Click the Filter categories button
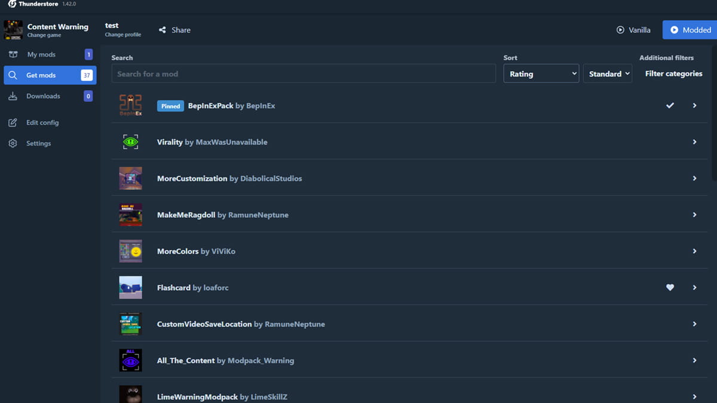717x403 pixels. point(673,73)
